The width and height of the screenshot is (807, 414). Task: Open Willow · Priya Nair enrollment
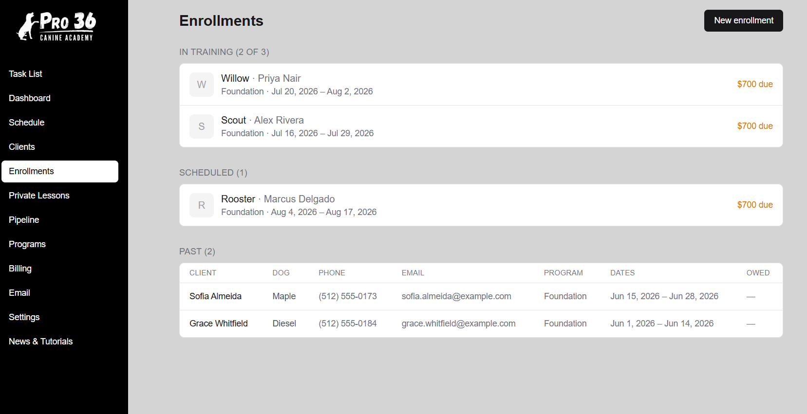pyautogui.click(x=481, y=85)
